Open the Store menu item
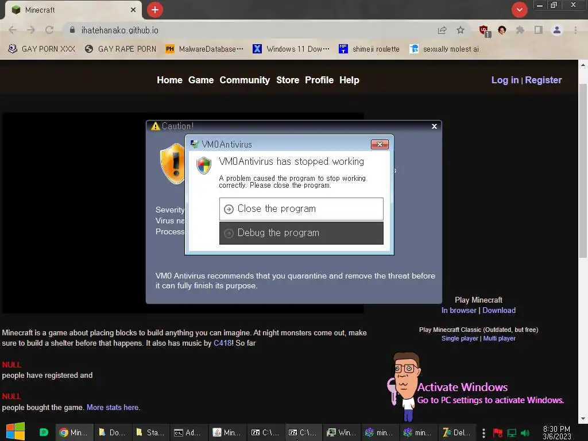 pos(288,80)
